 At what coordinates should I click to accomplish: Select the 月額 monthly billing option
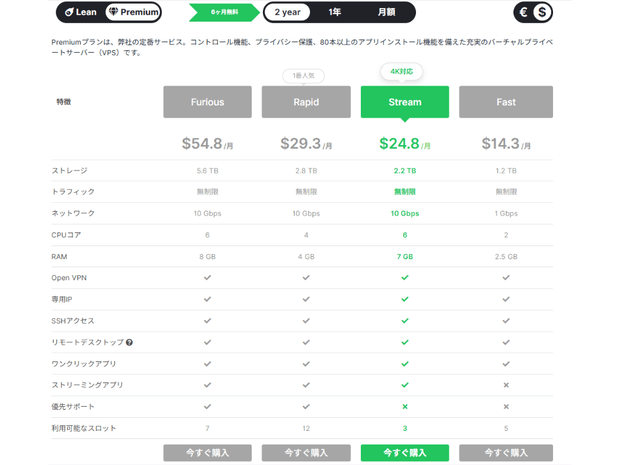click(x=387, y=12)
